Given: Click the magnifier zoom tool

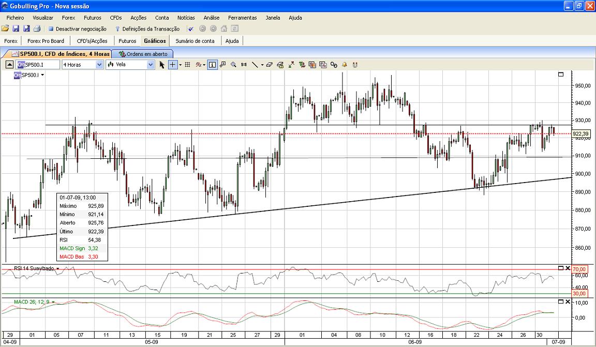Looking at the screenshot, I should click(233, 65).
